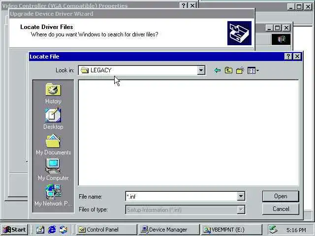Click Show Desktop quick launch icon
This screenshot has width=315, height=236.
pyautogui.click(x=40, y=230)
